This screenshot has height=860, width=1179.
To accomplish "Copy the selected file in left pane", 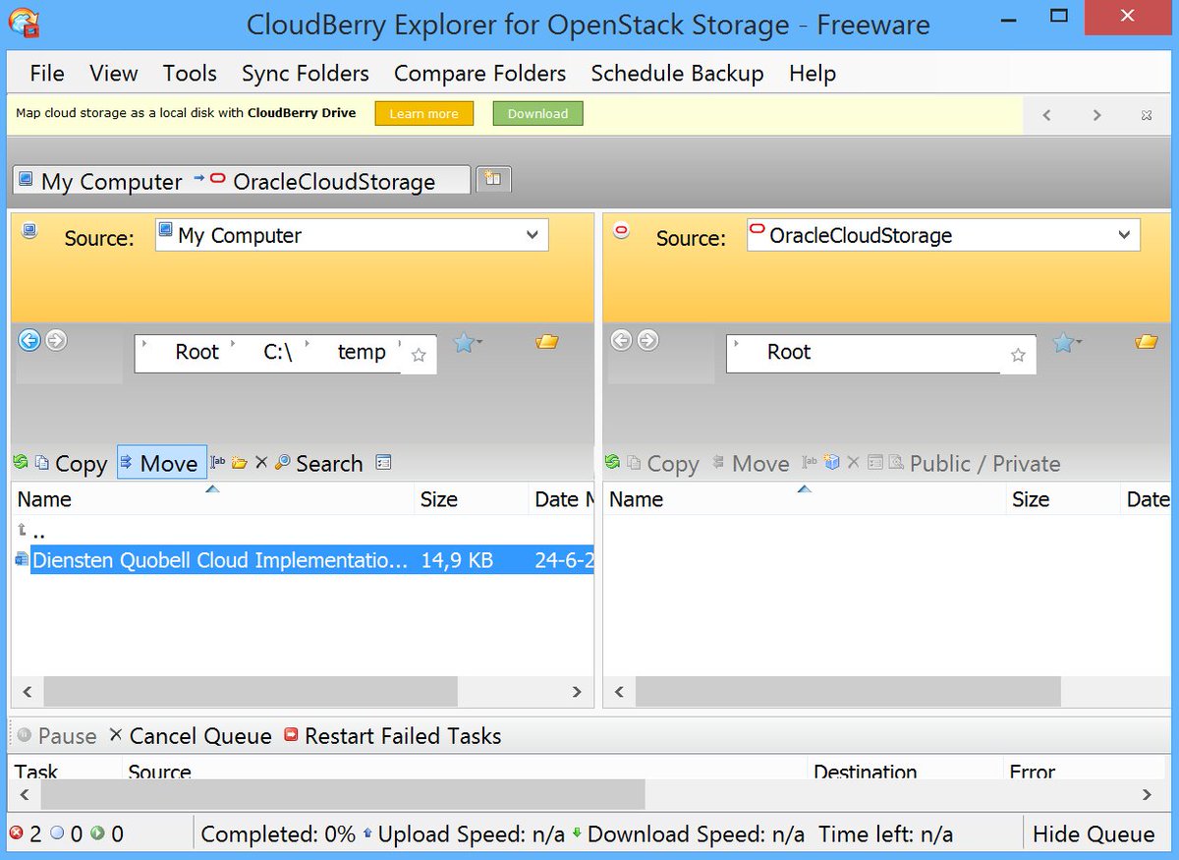I will (71, 463).
